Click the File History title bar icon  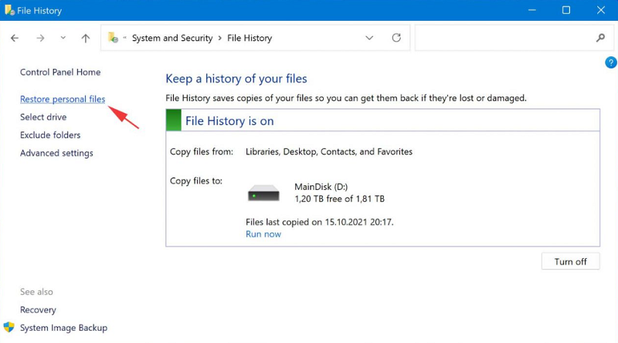click(x=9, y=10)
